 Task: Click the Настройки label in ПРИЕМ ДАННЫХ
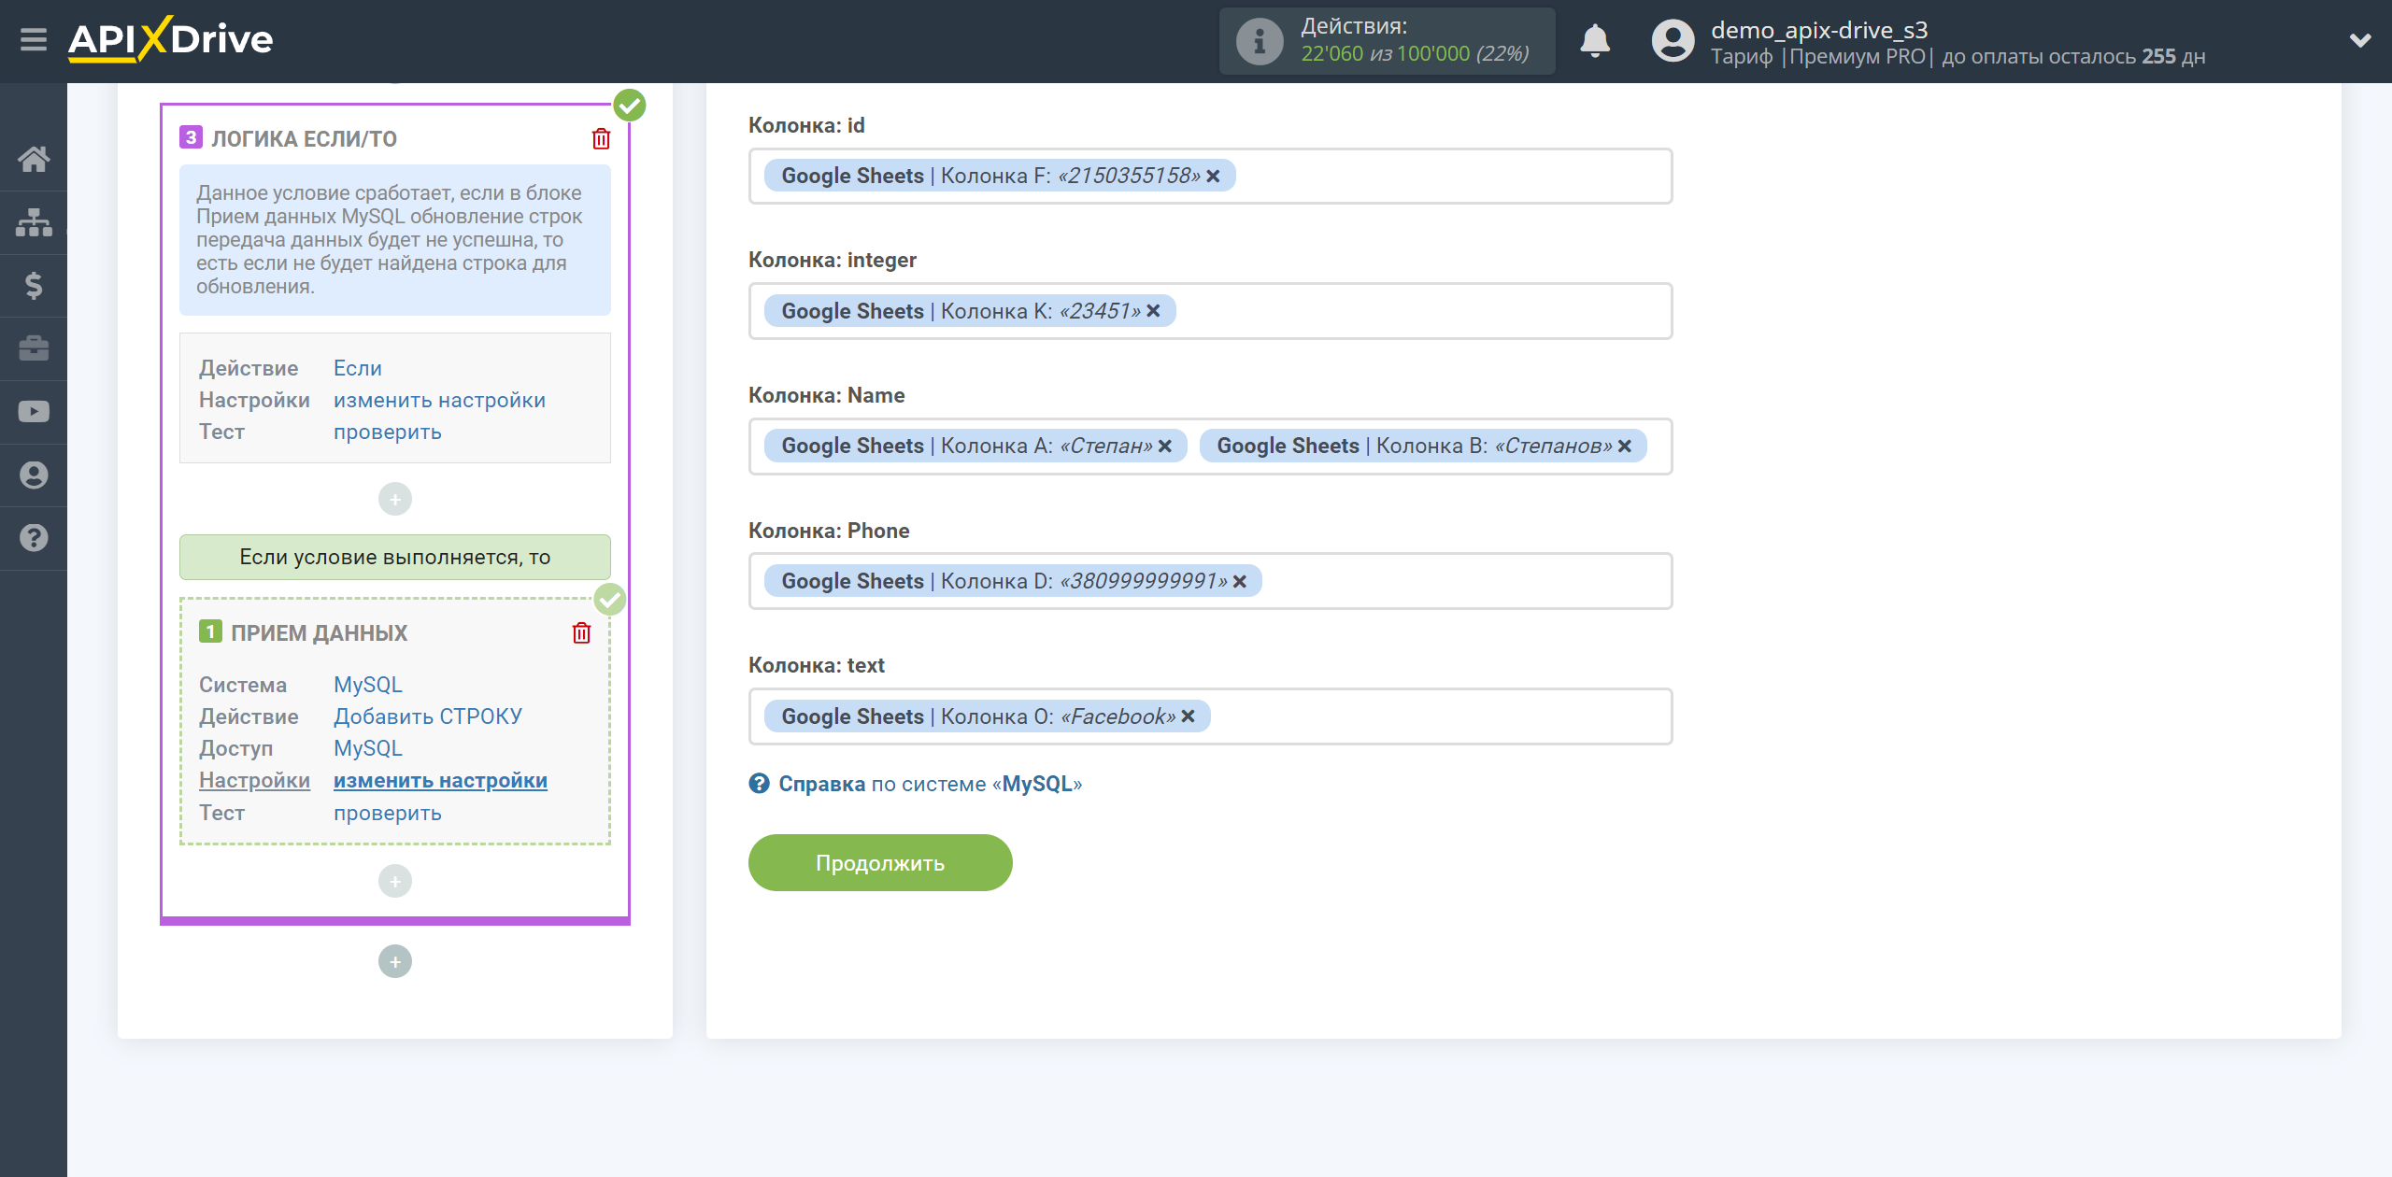254,781
